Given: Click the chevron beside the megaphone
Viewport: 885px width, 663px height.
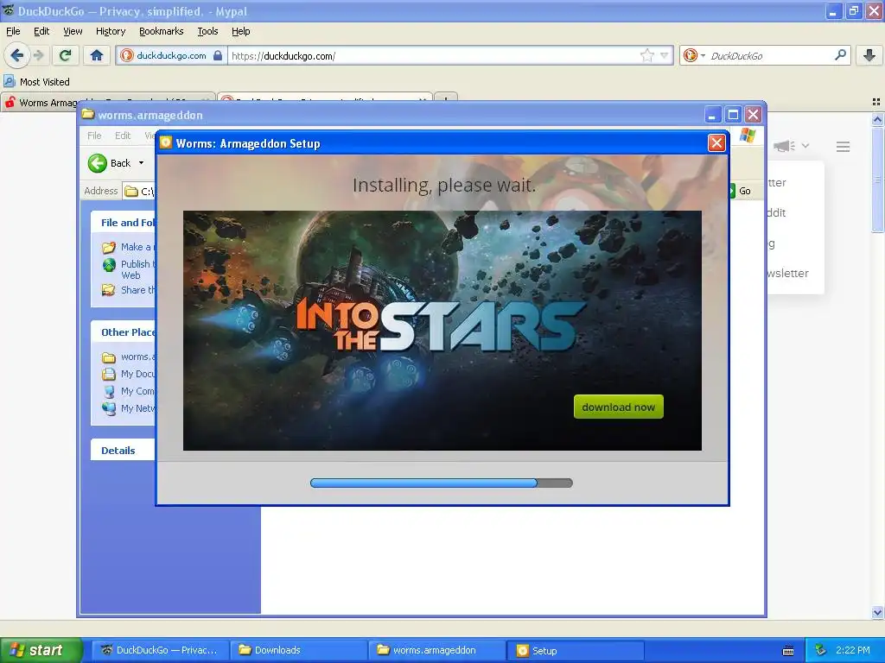Looking at the screenshot, I should point(805,146).
